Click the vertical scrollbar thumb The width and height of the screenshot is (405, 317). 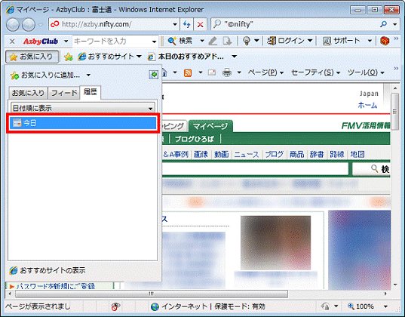coord(394,112)
